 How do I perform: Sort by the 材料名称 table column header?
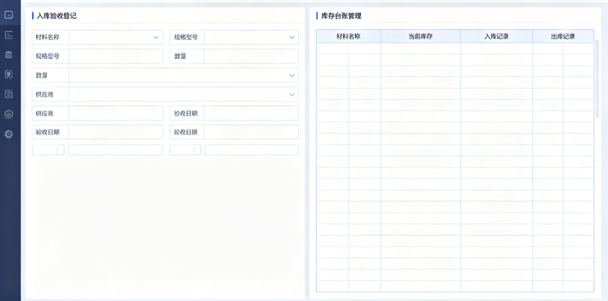pos(349,37)
